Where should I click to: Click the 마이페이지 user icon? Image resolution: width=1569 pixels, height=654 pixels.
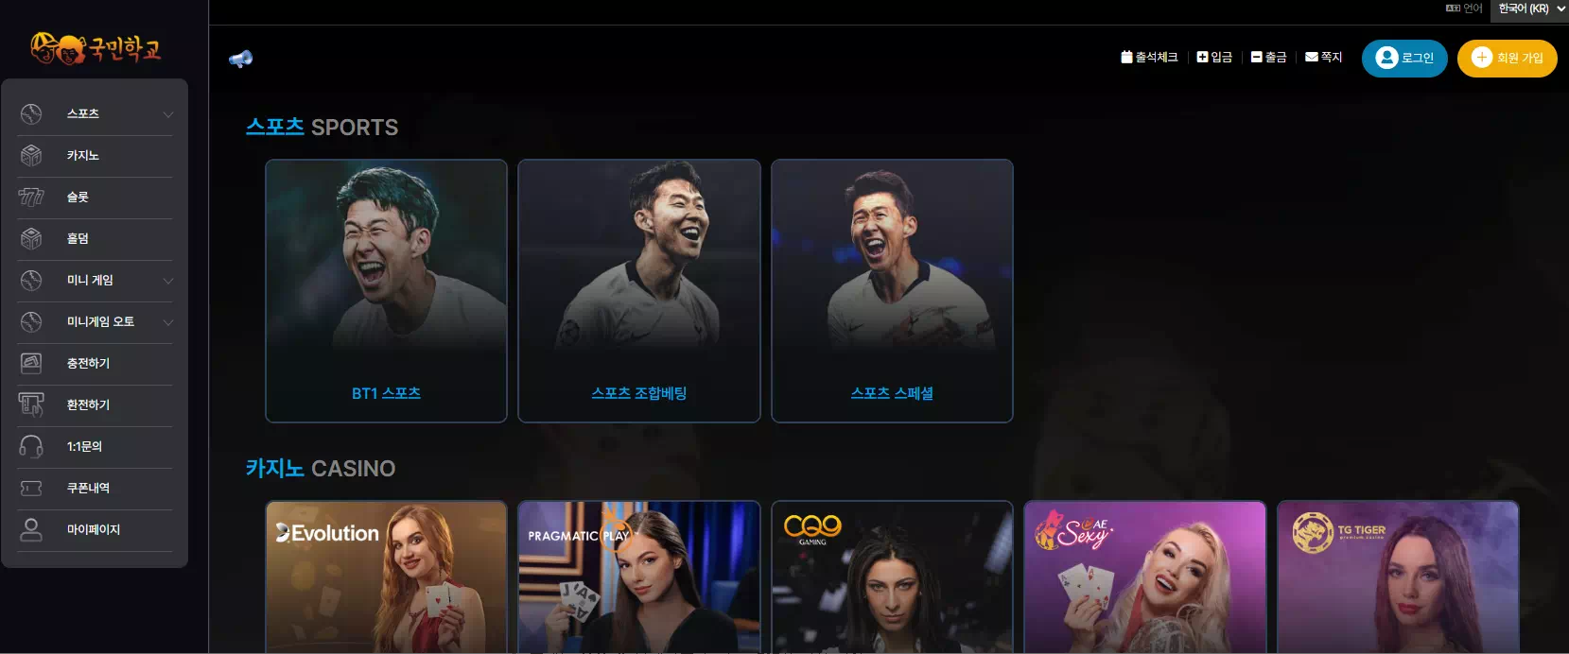pyautogui.click(x=31, y=529)
